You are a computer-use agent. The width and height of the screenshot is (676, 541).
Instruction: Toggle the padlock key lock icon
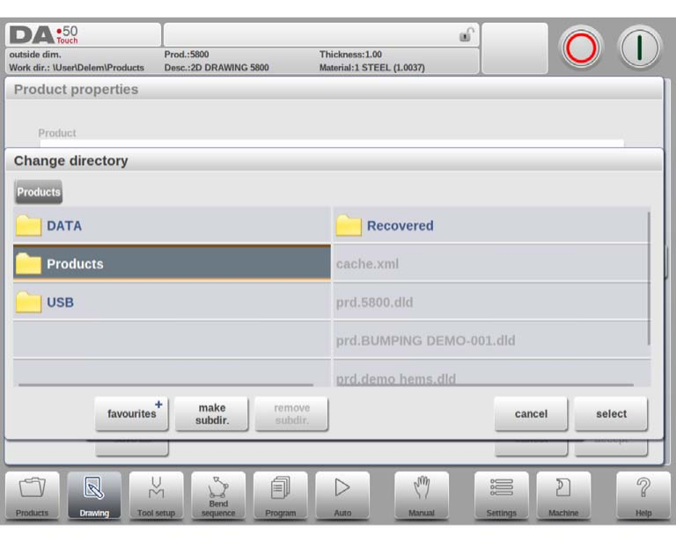[465, 35]
